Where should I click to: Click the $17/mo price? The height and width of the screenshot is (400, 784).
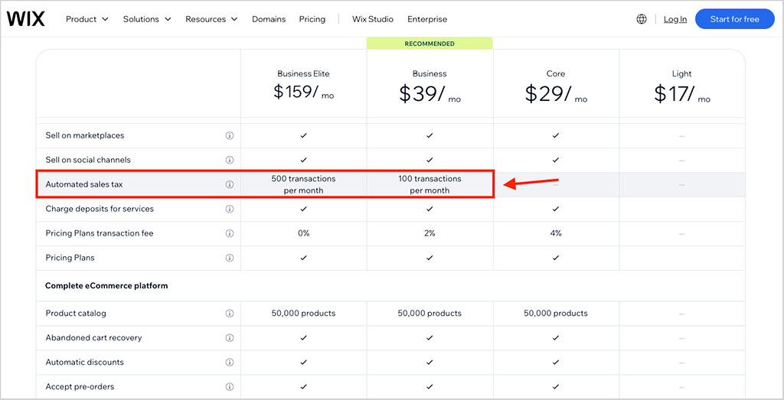(x=681, y=93)
